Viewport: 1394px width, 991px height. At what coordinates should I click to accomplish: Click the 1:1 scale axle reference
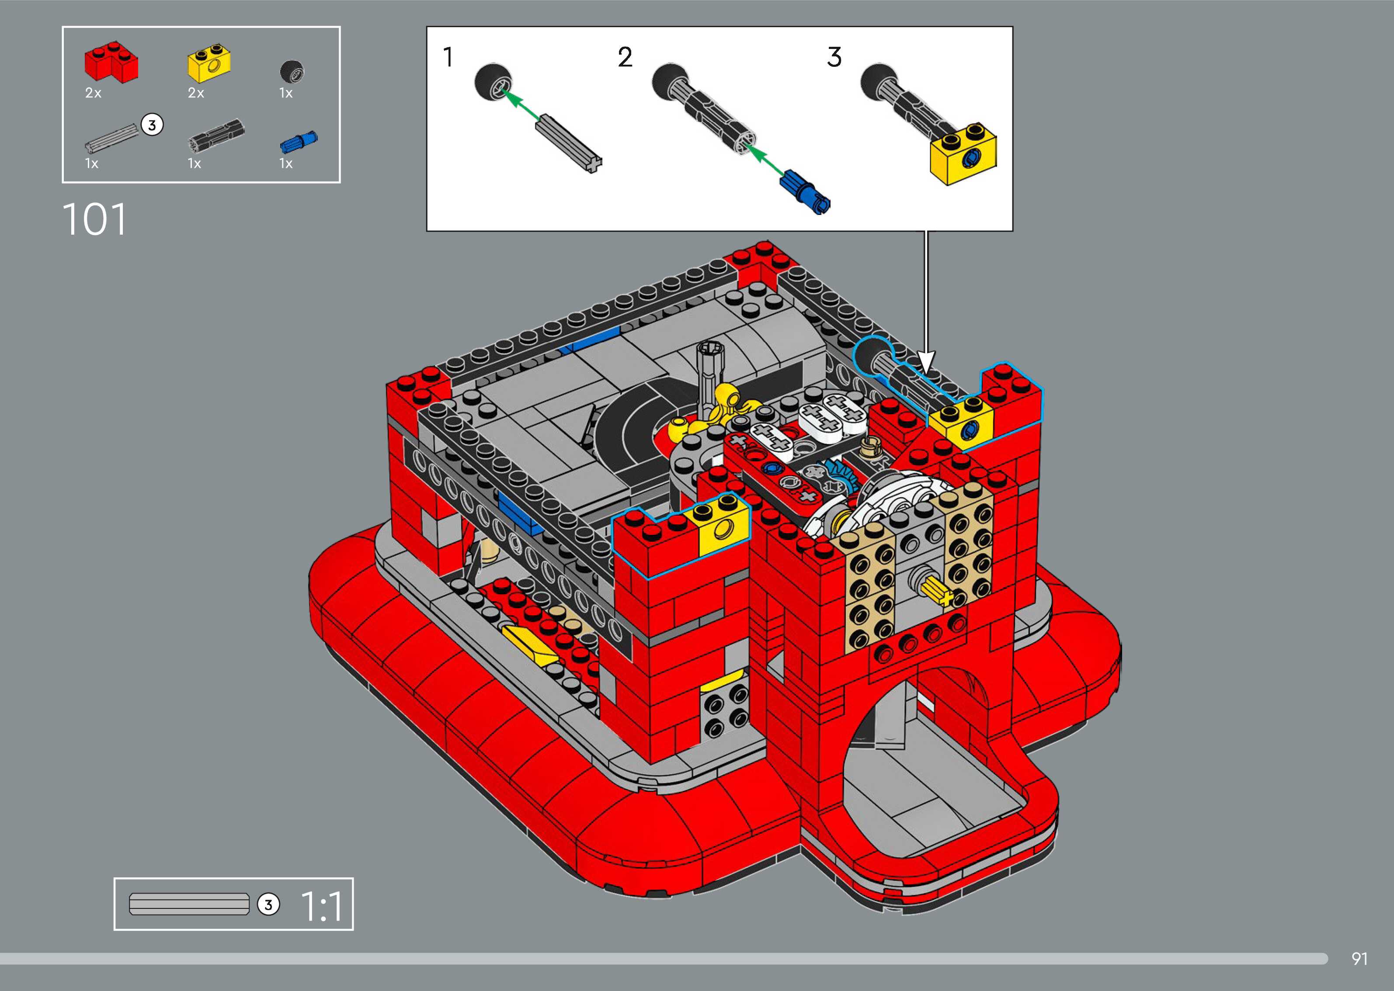189,904
